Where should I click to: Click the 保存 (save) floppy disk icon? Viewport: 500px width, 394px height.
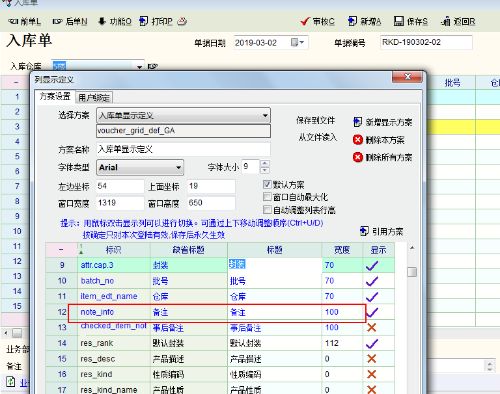[398, 21]
